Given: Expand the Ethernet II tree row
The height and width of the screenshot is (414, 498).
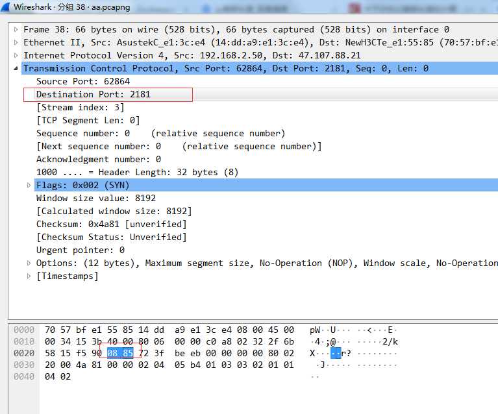Looking at the screenshot, I should point(16,42).
